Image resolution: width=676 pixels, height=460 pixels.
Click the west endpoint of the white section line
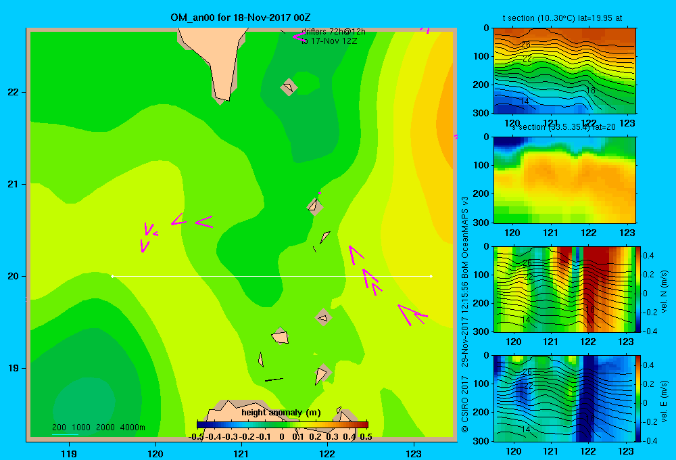click(112, 276)
